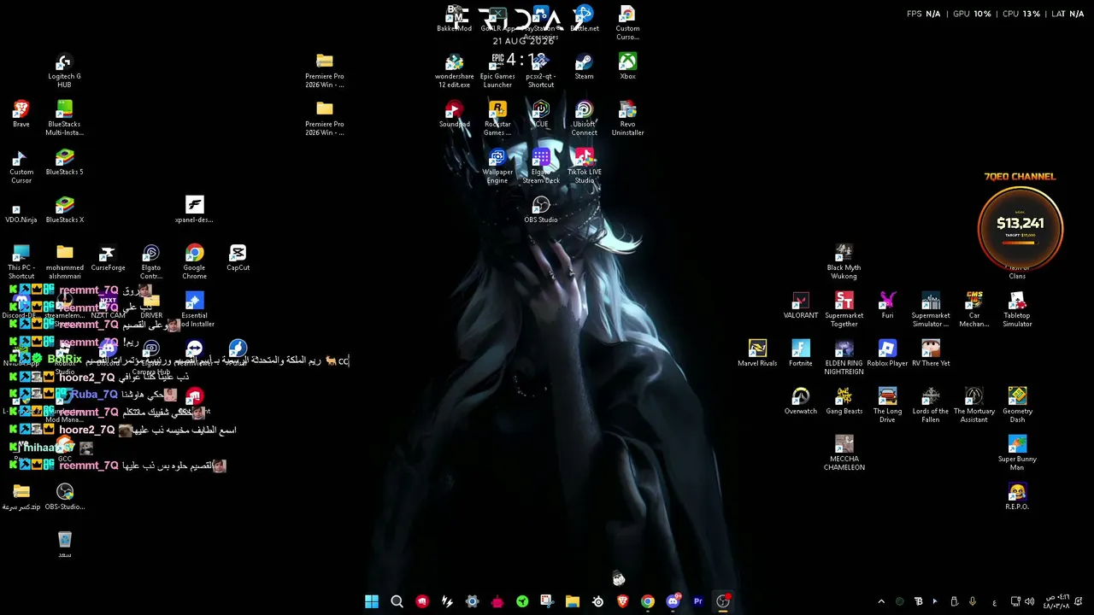The width and height of the screenshot is (1094, 615).
Task: Select the OBS-Studio file icon near the Recycle Bin
Action: pyautogui.click(x=64, y=497)
